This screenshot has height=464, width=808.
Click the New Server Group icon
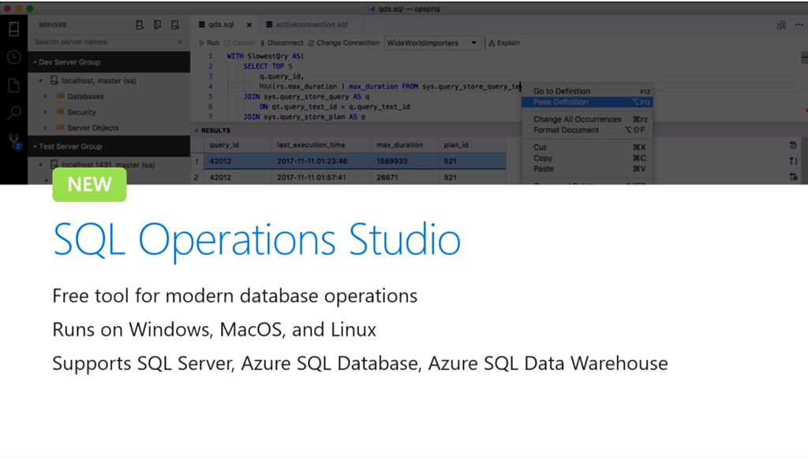pyautogui.click(x=158, y=25)
